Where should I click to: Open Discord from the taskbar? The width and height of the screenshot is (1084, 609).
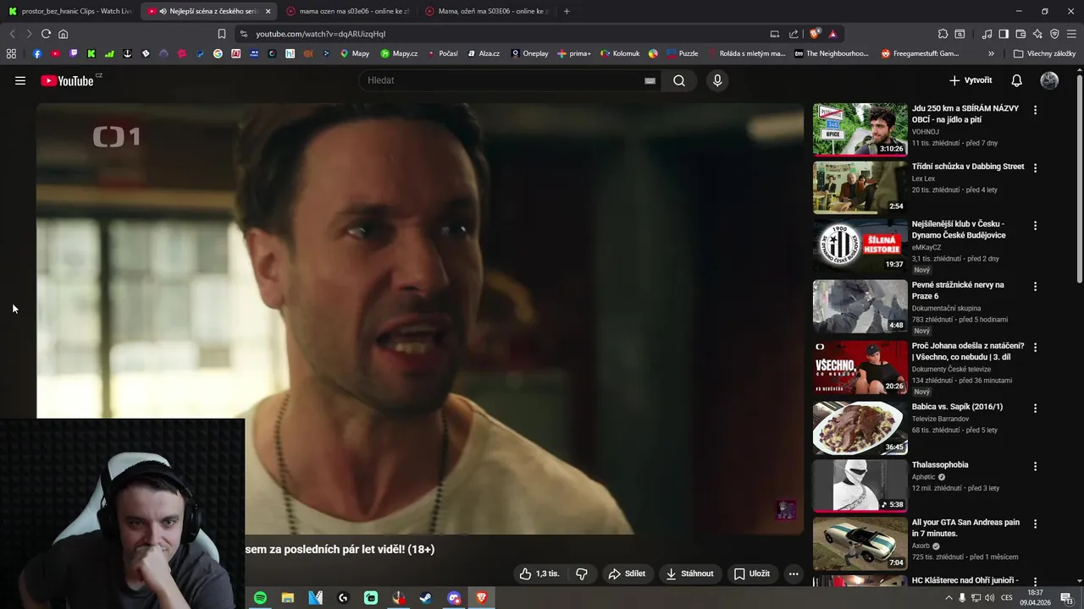pyautogui.click(x=454, y=598)
